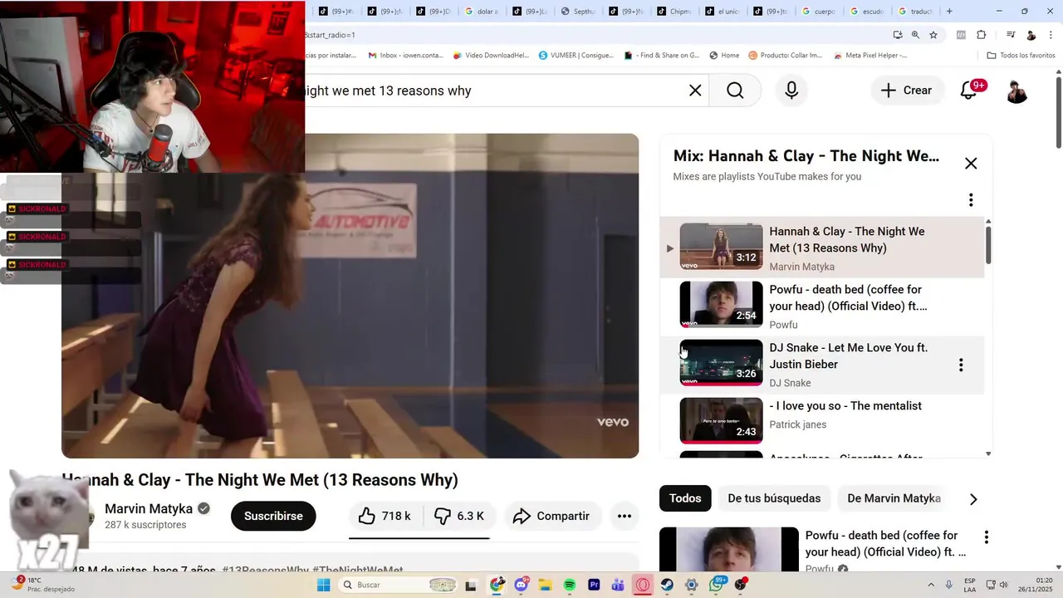Open the Windows Start menu
This screenshot has width=1063, height=598.
[x=323, y=585]
